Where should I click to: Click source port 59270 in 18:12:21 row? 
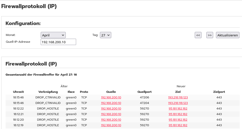(x=144, y=114)
